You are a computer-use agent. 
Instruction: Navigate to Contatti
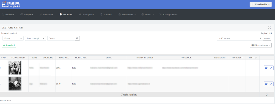106,14
